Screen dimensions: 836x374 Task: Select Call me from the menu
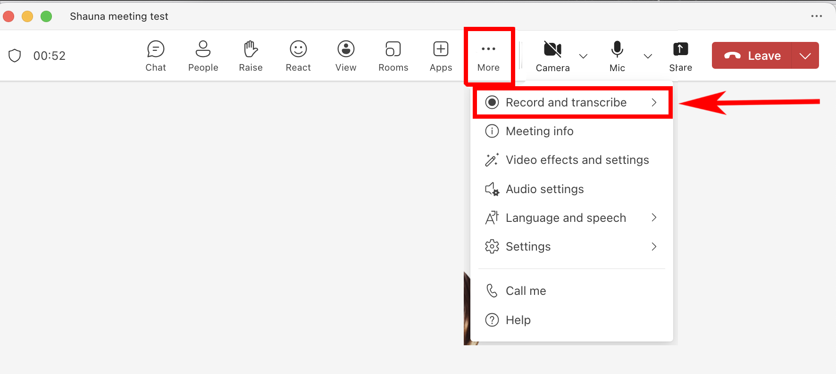point(526,291)
